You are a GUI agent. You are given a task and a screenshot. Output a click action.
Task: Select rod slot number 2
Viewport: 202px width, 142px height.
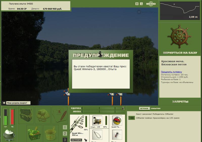pos(65,133)
